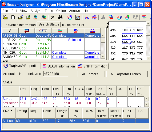The width and height of the screenshot is (152, 132).
Task: Open sequence from GenBank (GB globe icon)
Action: [35, 17]
